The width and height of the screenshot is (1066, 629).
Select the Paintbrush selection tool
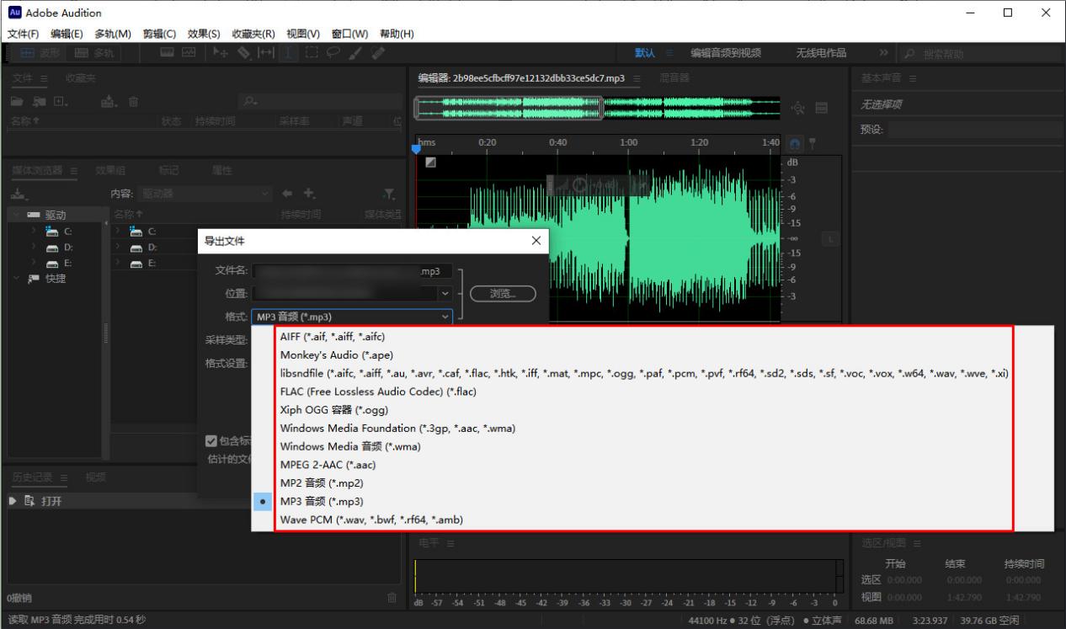click(x=353, y=52)
